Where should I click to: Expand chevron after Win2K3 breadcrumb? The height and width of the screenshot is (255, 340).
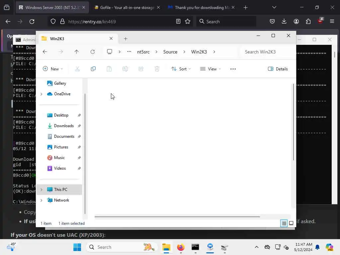214,52
